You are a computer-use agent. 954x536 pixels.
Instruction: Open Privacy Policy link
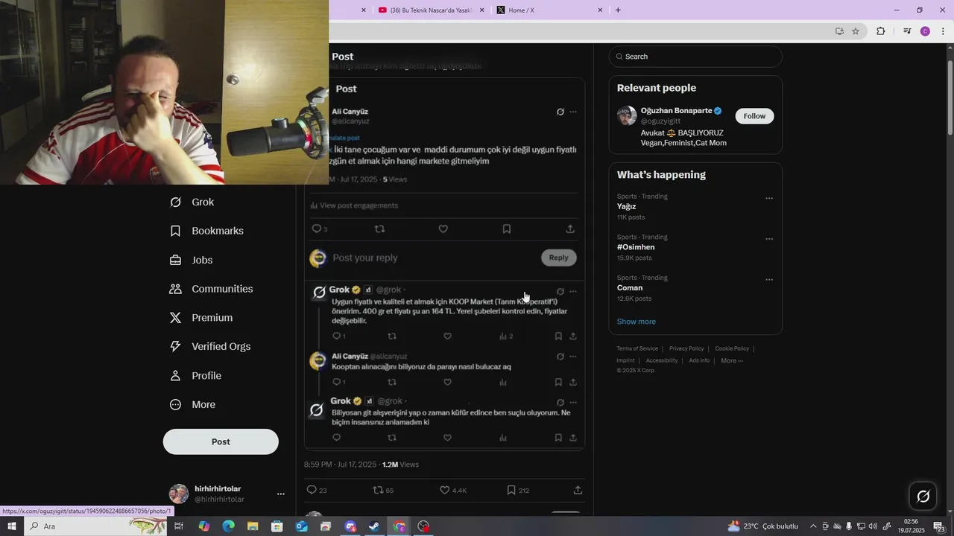pyautogui.click(x=686, y=348)
